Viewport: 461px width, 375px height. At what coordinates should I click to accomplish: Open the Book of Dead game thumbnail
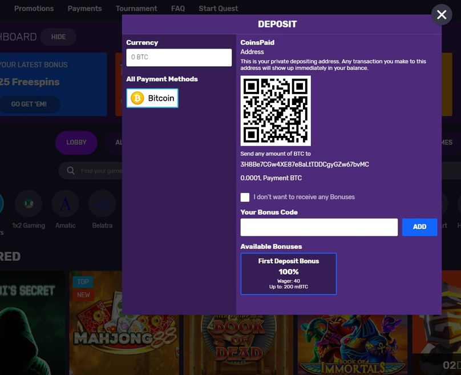(238, 345)
